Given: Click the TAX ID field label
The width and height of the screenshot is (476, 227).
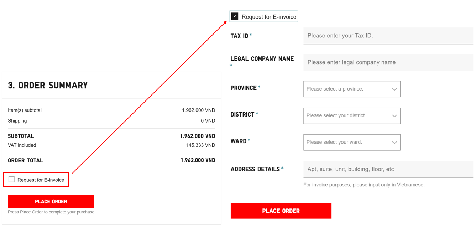Looking at the screenshot, I should pyautogui.click(x=239, y=36).
